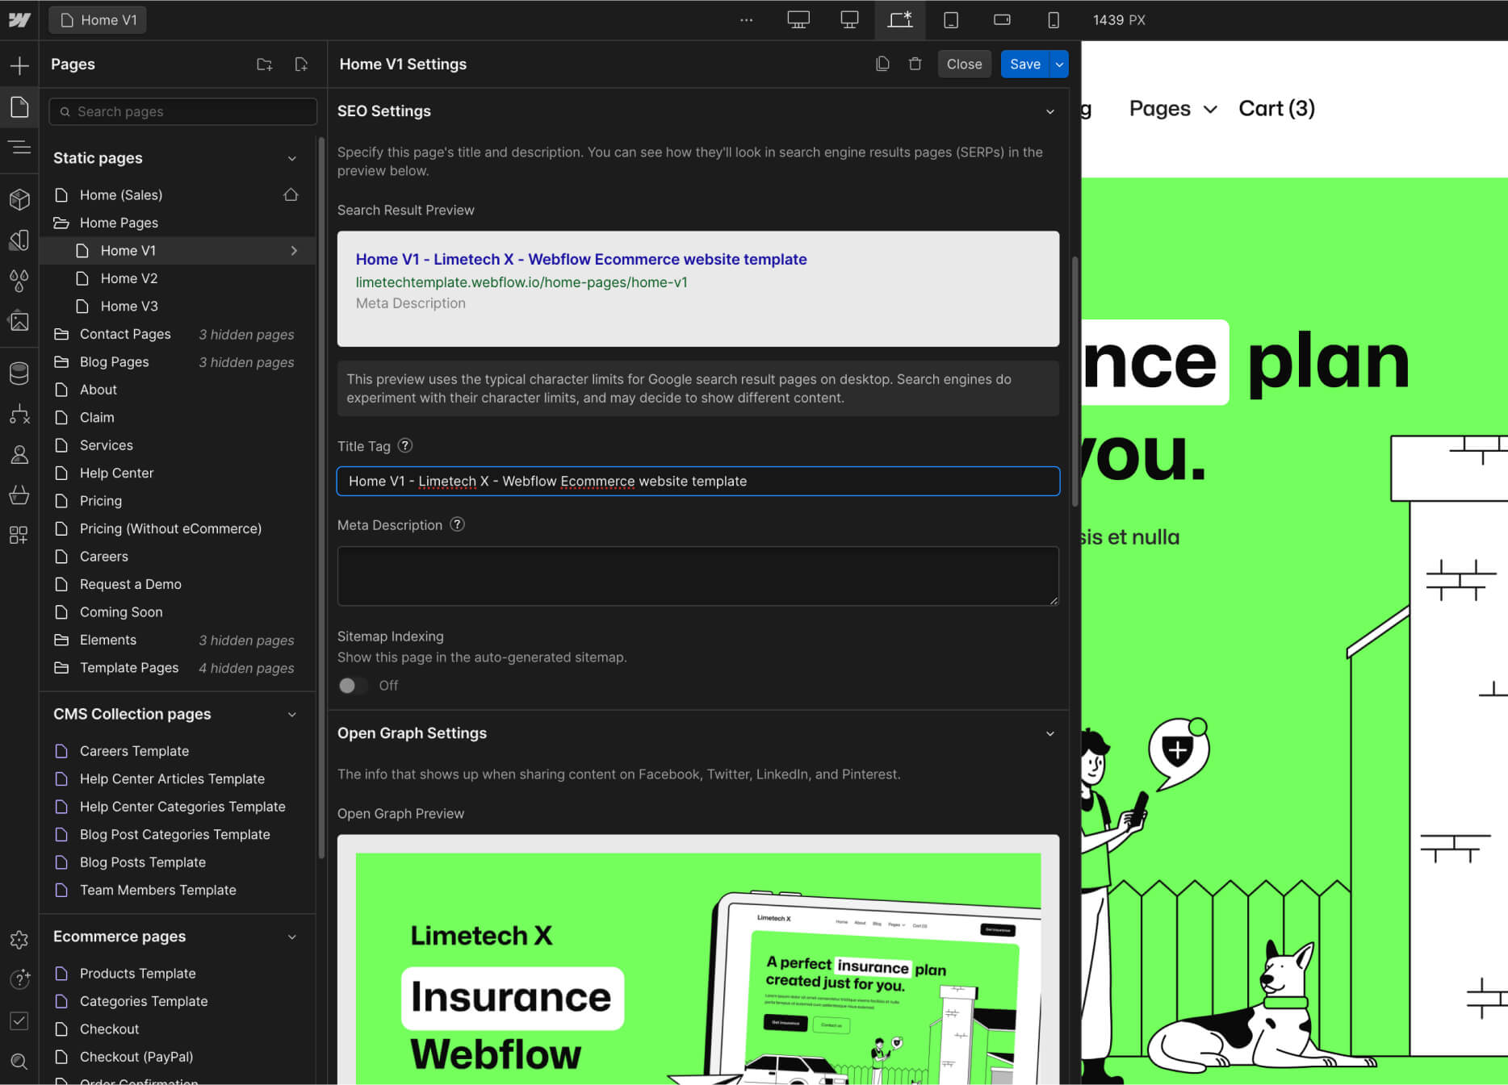Open the CMS Collections panel
Screen dimensions: 1508x1085
19,373
